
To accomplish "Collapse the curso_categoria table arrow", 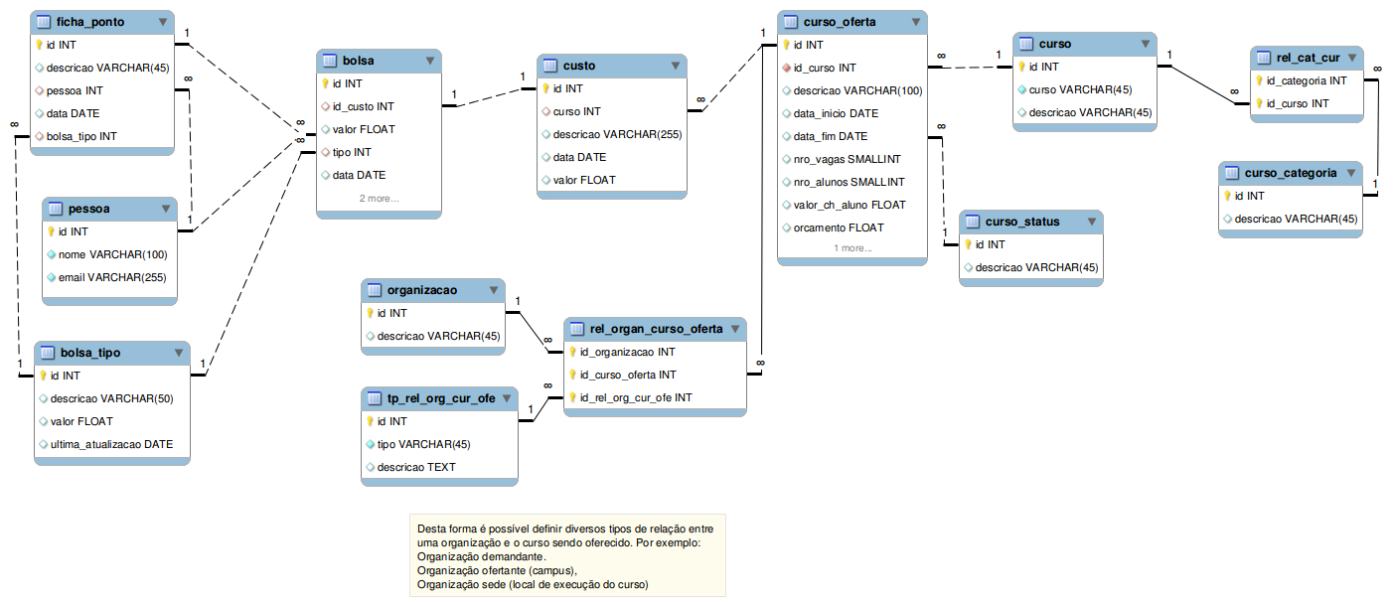I will click(1351, 173).
